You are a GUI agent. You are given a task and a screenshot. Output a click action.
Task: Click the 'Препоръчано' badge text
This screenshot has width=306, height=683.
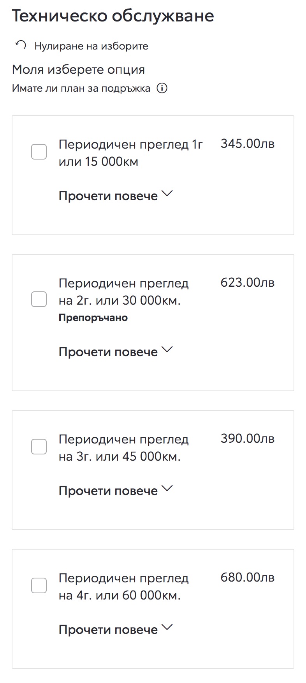coord(93,318)
